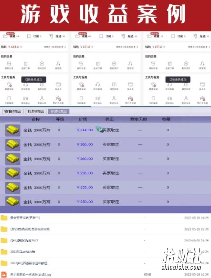
Task: Switch to 寄售物品 tab
Action: coord(13,111)
